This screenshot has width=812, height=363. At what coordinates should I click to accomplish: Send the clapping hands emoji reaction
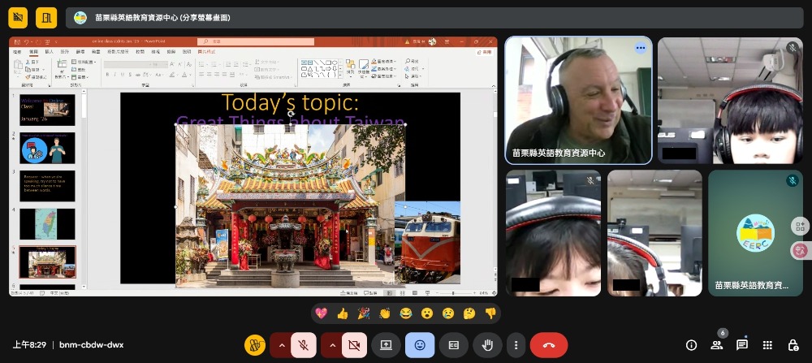pyautogui.click(x=385, y=313)
